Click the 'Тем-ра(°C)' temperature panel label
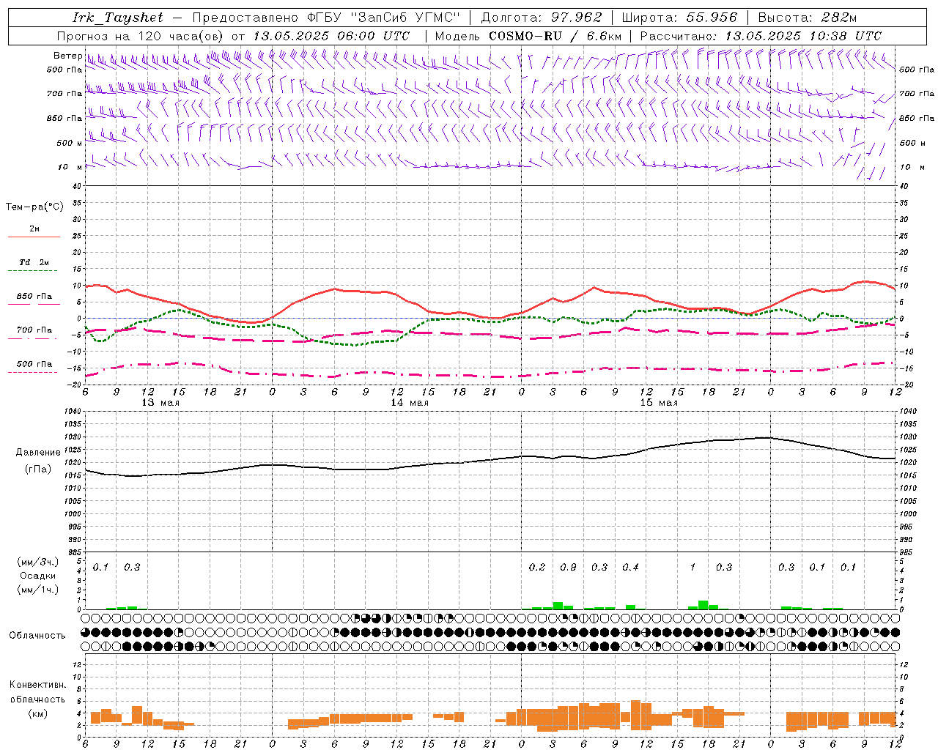Viewport: 938px width, 750px height. pos(34,207)
